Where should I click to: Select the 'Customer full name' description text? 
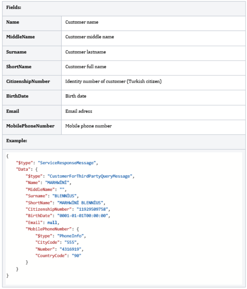click(x=86, y=67)
